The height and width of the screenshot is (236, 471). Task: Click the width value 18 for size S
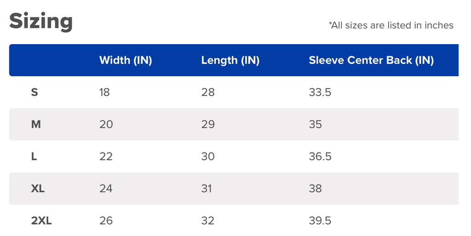(104, 92)
